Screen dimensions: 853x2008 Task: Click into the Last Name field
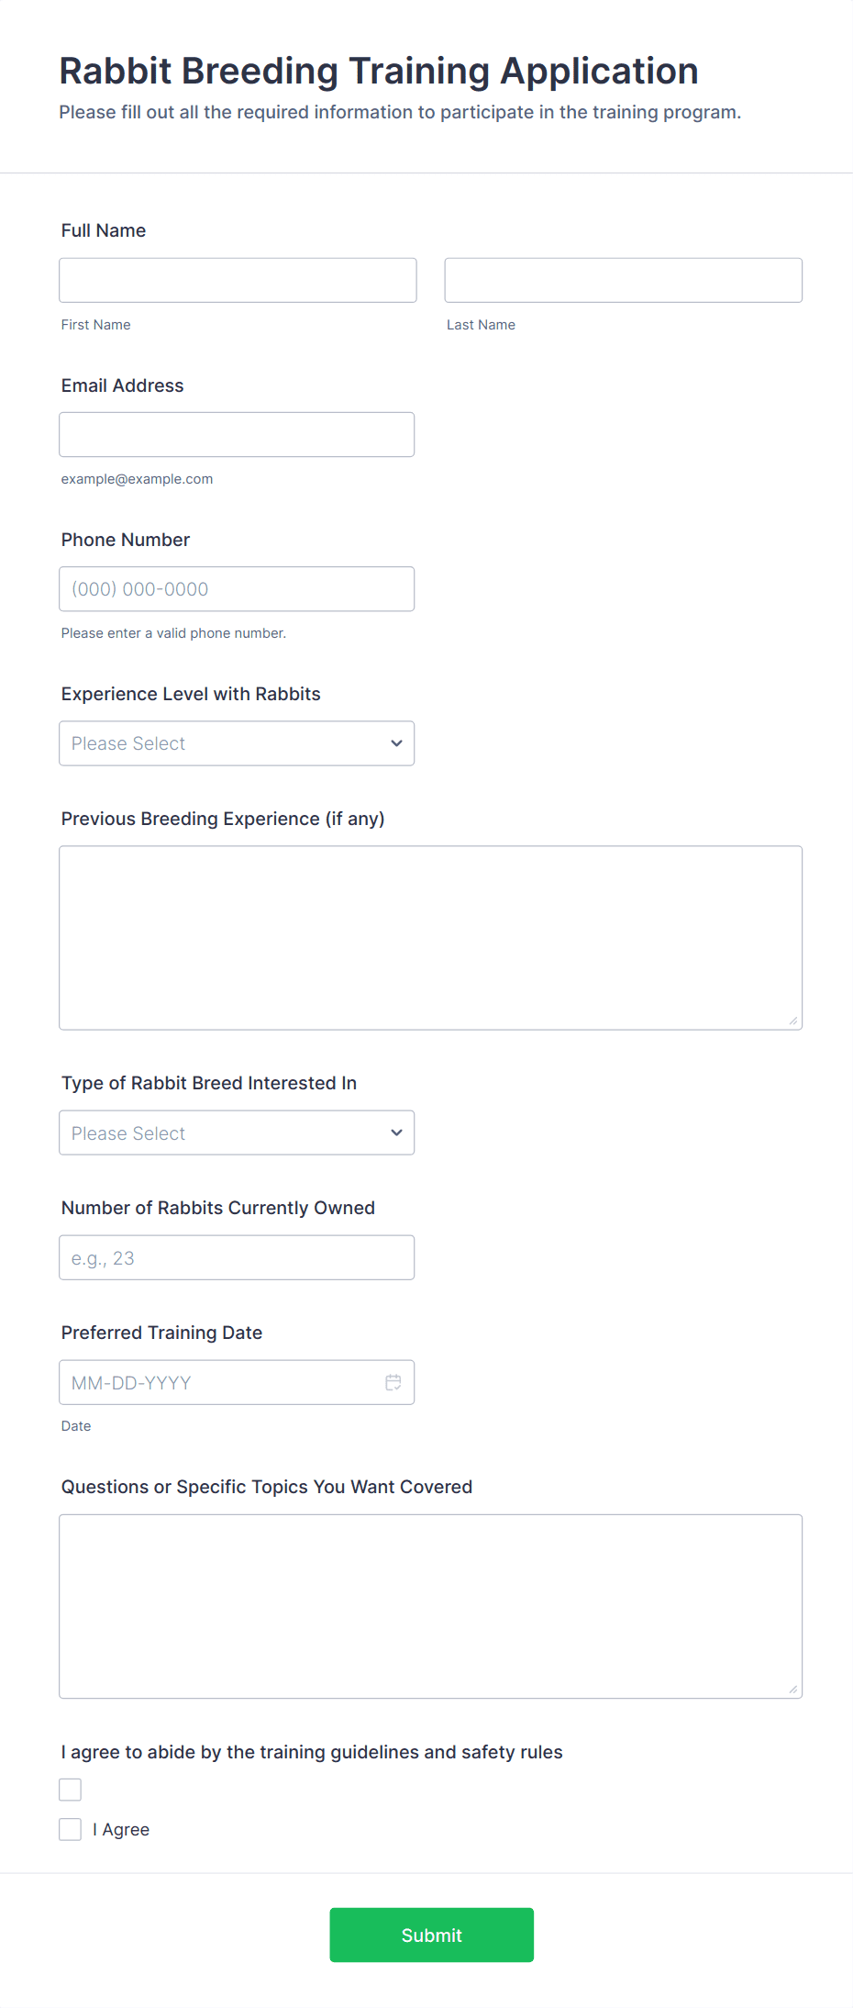coord(623,280)
